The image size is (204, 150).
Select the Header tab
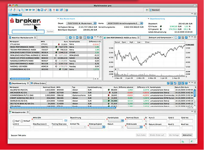[x=15, y=14]
